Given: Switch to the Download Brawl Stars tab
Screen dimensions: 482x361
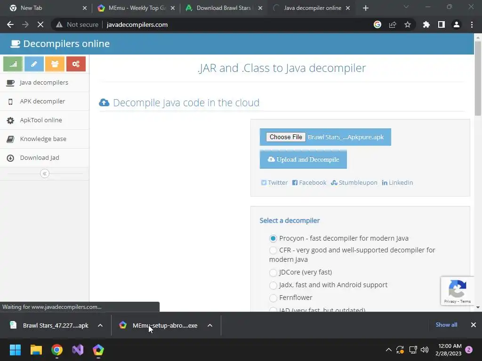Looking at the screenshot, I should pos(224,8).
